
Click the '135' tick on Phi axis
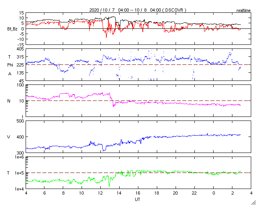20,73
